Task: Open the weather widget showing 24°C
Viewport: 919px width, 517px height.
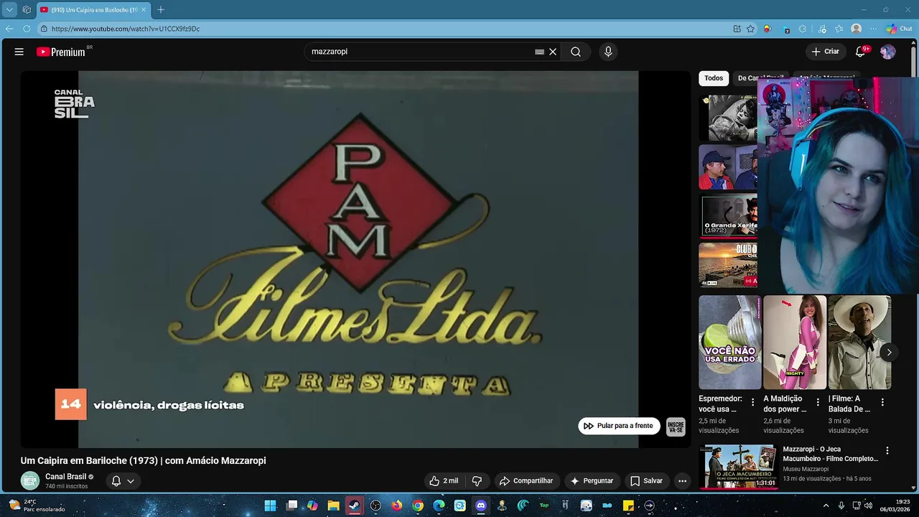Action: (37, 506)
